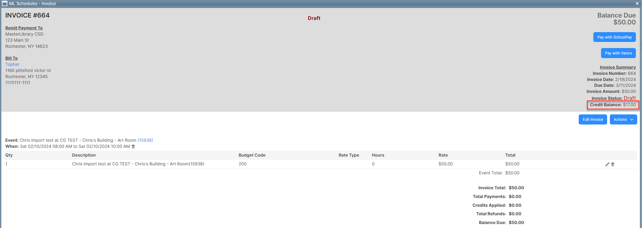This screenshot has height=228, width=642.
Task: Click the Remit Payment To heading
Action: pyautogui.click(x=24, y=28)
